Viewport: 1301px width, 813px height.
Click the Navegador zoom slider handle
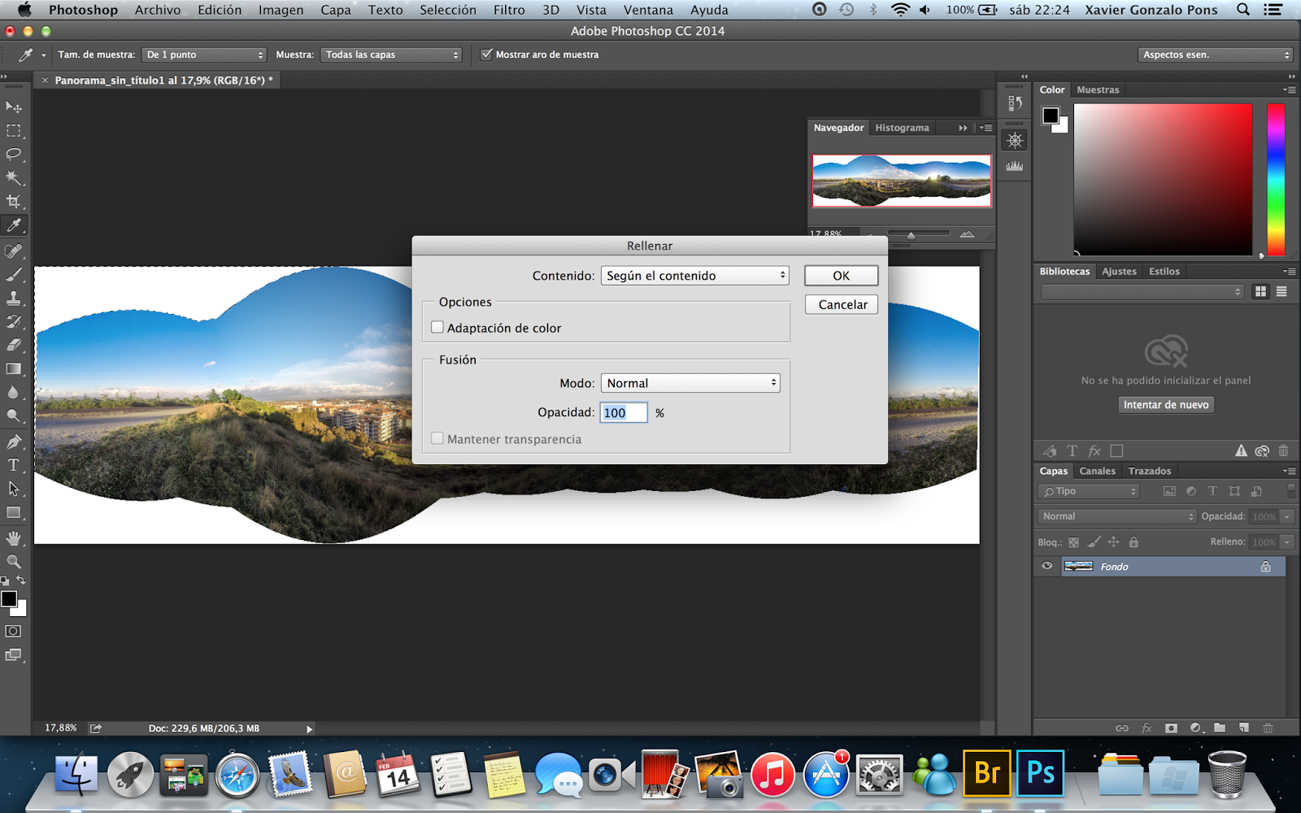click(x=911, y=235)
